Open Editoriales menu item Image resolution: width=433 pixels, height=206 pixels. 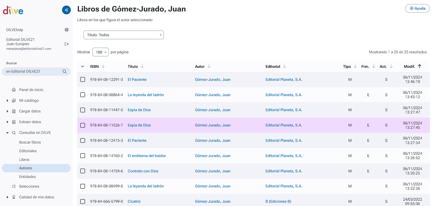click(x=28, y=151)
